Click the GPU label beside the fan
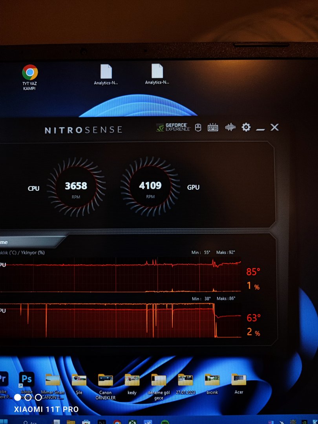Image resolution: width=318 pixels, height=424 pixels. pos(193,187)
